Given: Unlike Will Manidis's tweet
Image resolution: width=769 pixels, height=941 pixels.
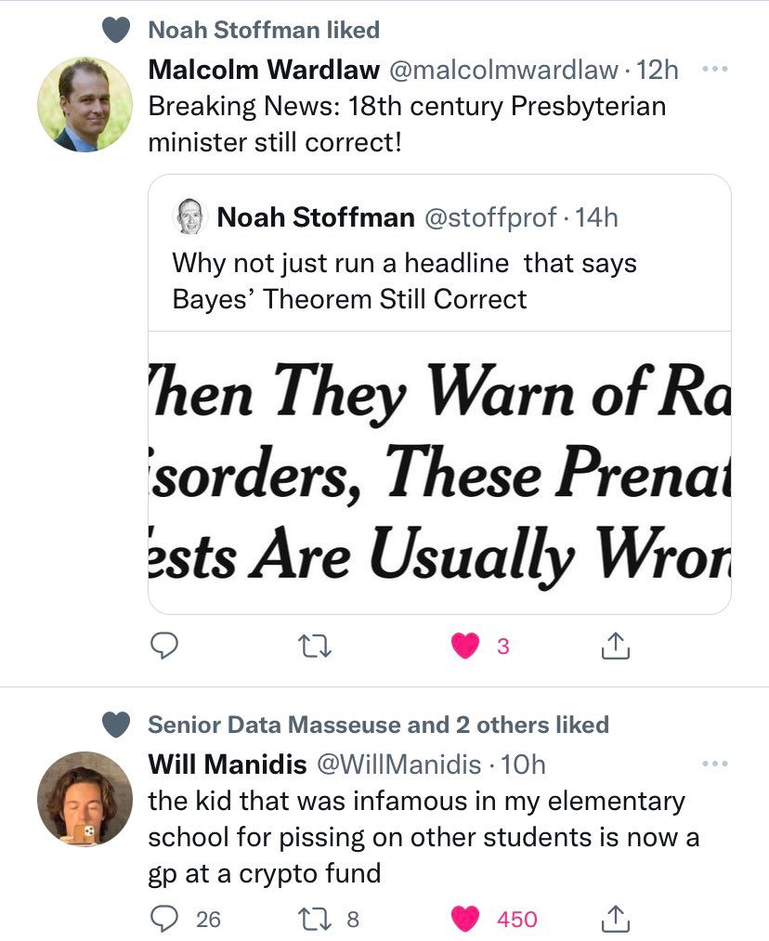Looking at the screenshot, I should click(x=466, y=919).
